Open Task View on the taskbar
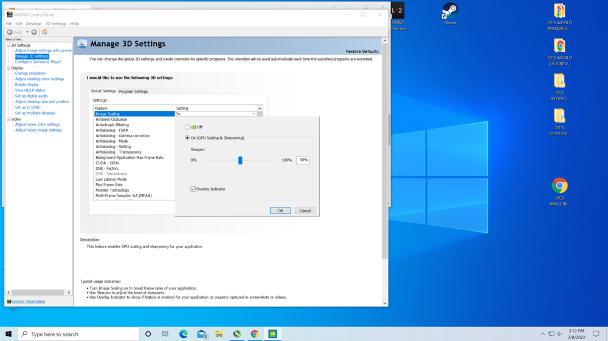 (x=165, y=334)
